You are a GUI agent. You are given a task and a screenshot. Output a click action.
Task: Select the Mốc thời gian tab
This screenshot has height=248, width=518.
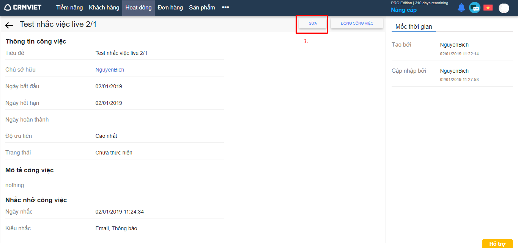414,27
